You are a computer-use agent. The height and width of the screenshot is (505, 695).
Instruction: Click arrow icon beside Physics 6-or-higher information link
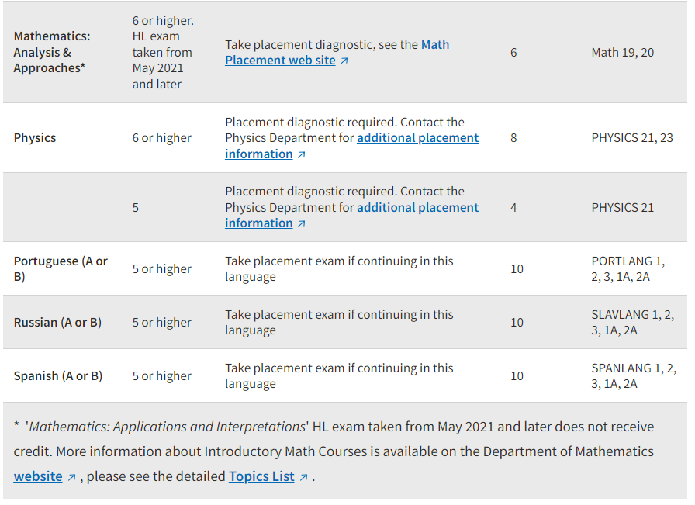(x=302, y=154)
